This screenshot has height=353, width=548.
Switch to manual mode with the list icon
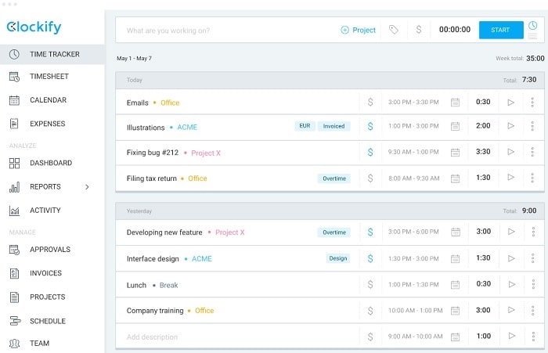532,36
